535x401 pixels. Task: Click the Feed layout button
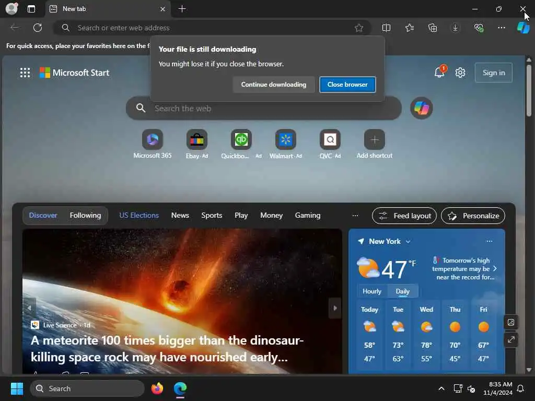[404, 216]
